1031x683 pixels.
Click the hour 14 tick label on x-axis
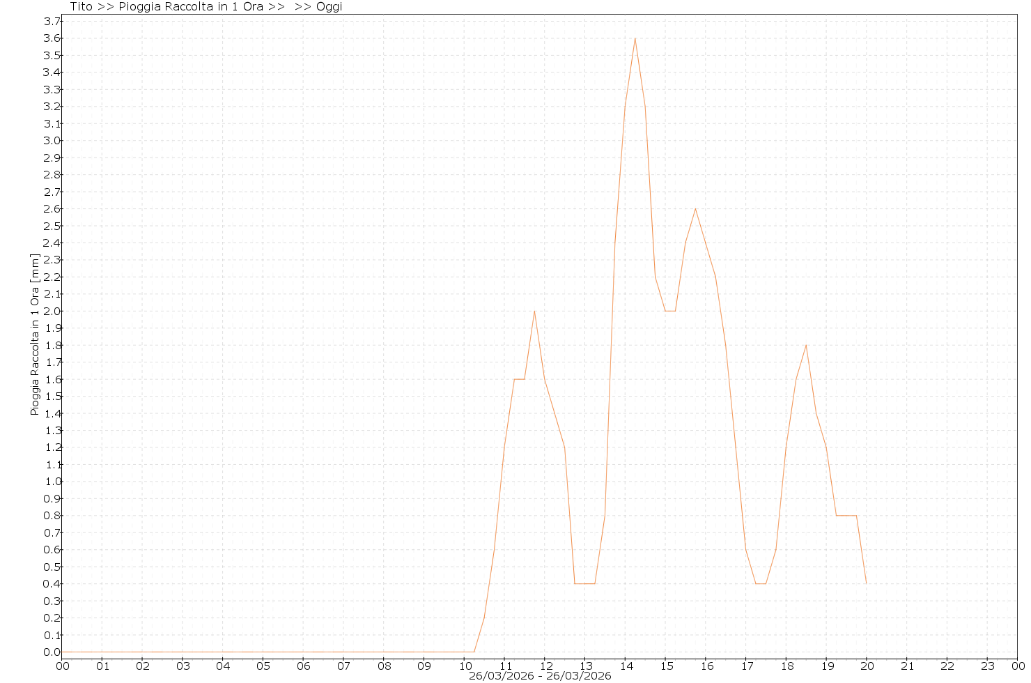click(626, 666)
